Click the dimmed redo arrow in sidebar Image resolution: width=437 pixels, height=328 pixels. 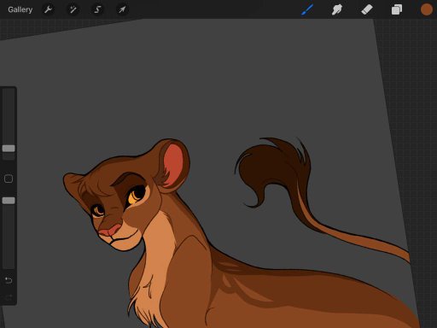click(x=9, y=297)
